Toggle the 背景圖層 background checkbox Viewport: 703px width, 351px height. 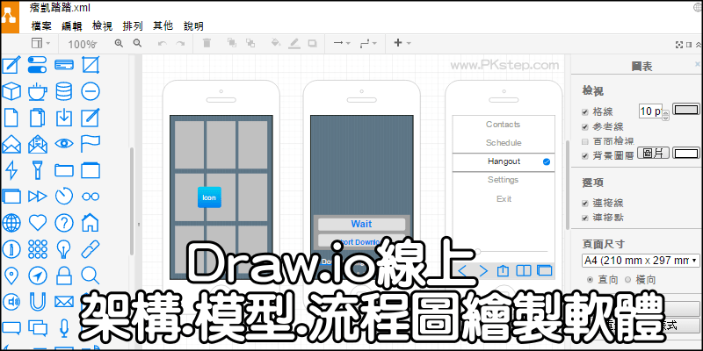pos(584,156)
